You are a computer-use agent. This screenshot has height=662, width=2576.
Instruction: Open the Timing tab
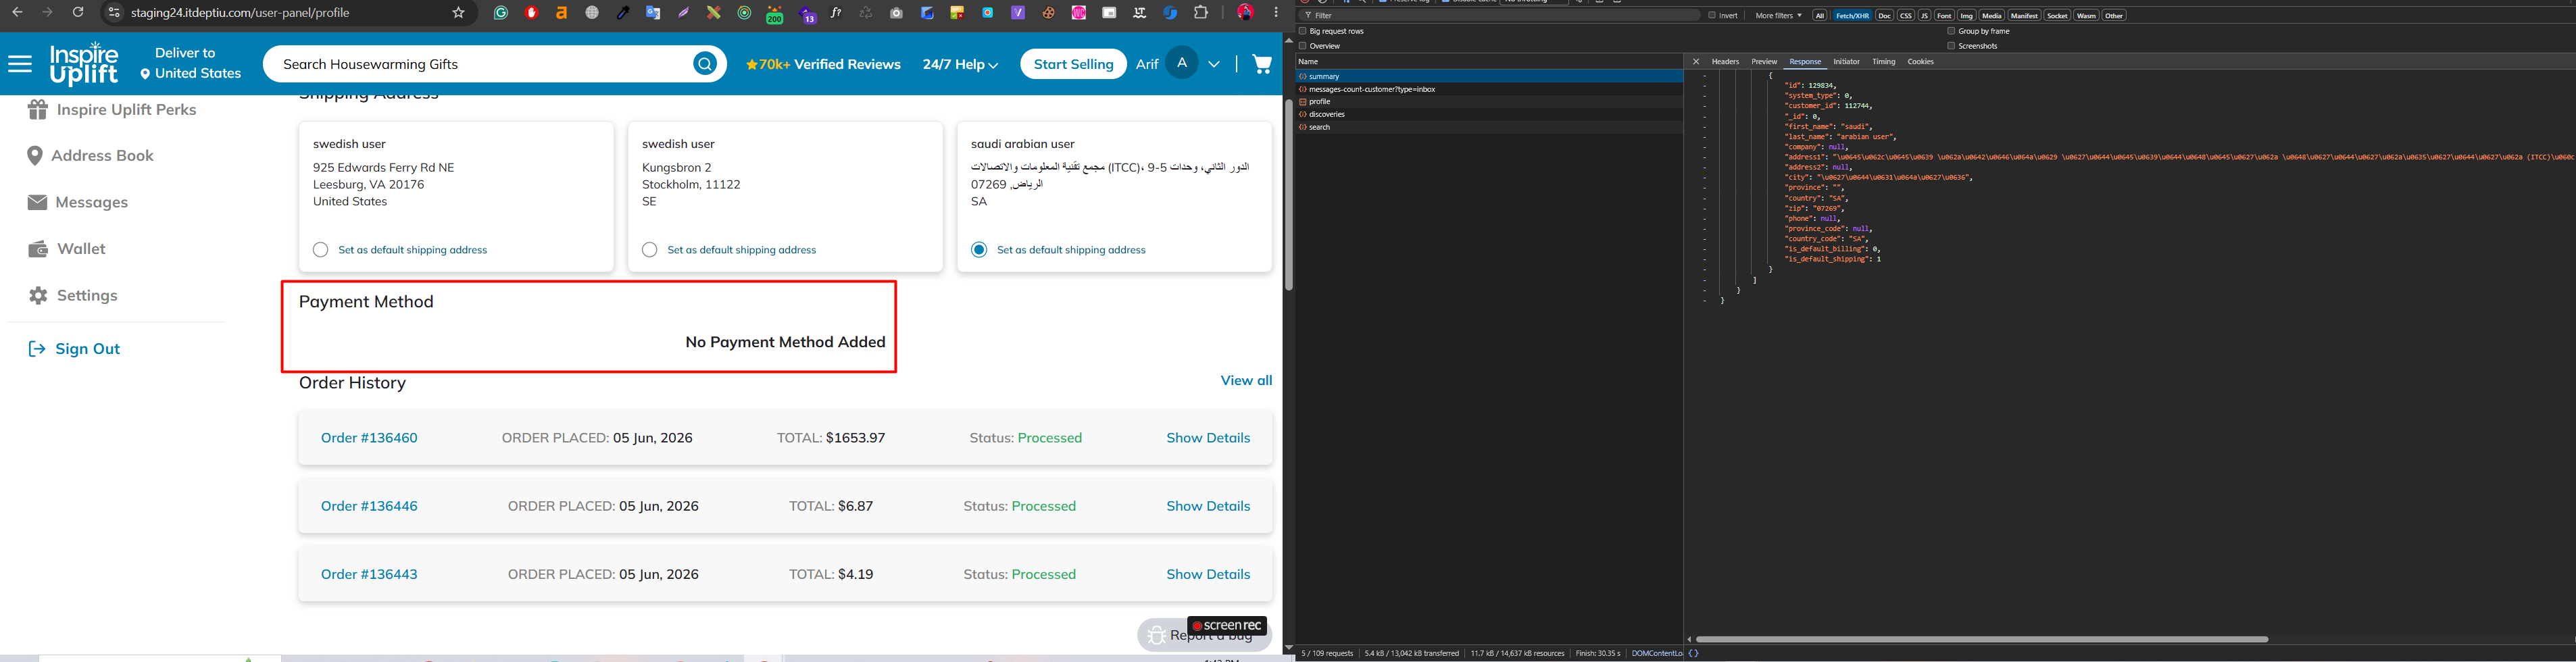1884,62
